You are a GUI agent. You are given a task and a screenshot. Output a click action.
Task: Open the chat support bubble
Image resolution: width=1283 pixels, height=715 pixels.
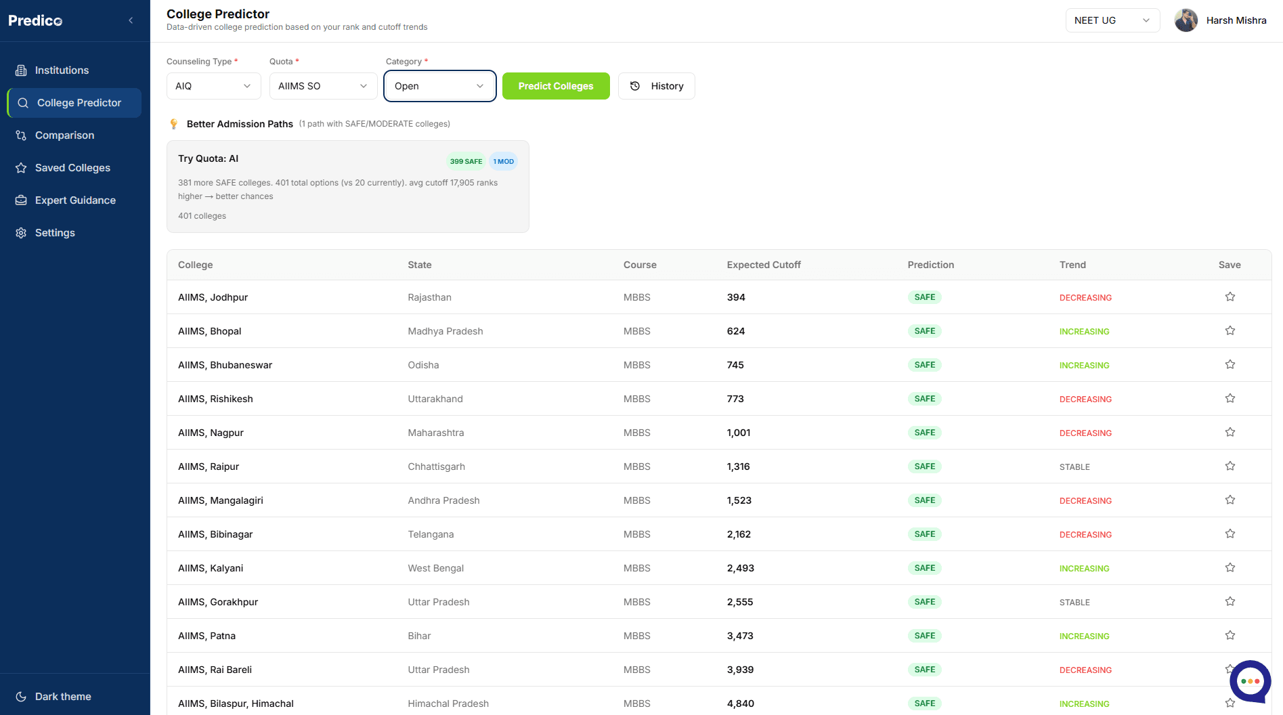tap(1250, 681)
